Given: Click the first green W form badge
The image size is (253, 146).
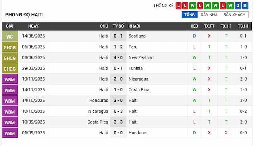Looking at the screenshot, I should click(x=192, y=6).
